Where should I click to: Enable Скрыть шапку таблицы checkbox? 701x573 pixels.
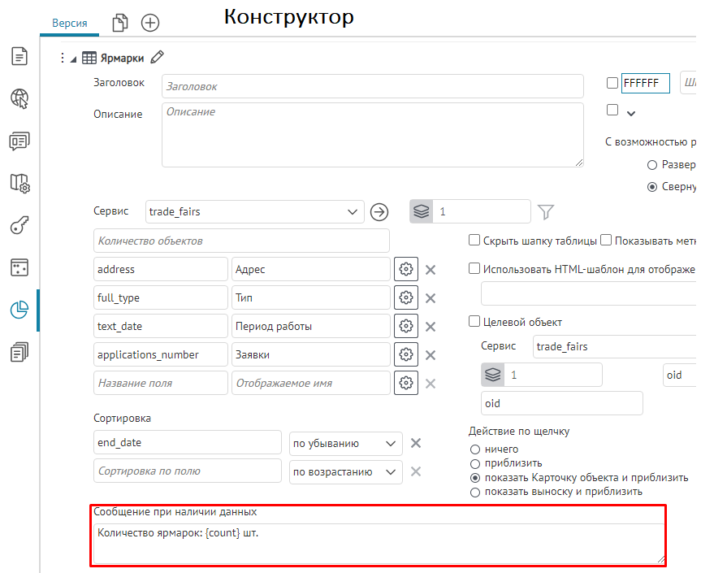[x=474, y=241]
